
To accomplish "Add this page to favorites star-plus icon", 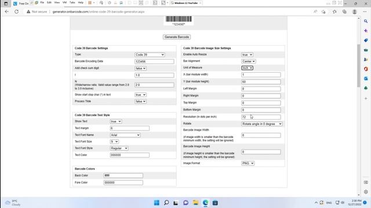I will 323,12.
